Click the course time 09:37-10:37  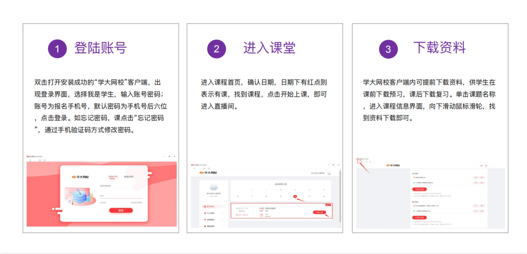(x=242, y=215)
